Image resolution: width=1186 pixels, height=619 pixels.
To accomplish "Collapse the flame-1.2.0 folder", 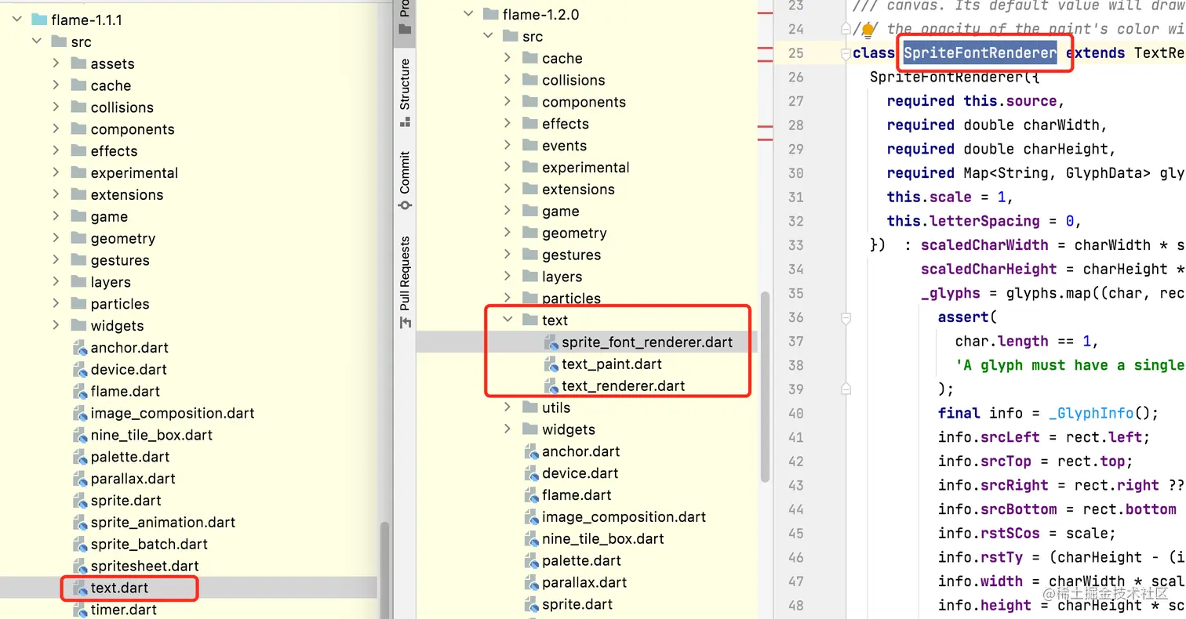I will (468, 14).
